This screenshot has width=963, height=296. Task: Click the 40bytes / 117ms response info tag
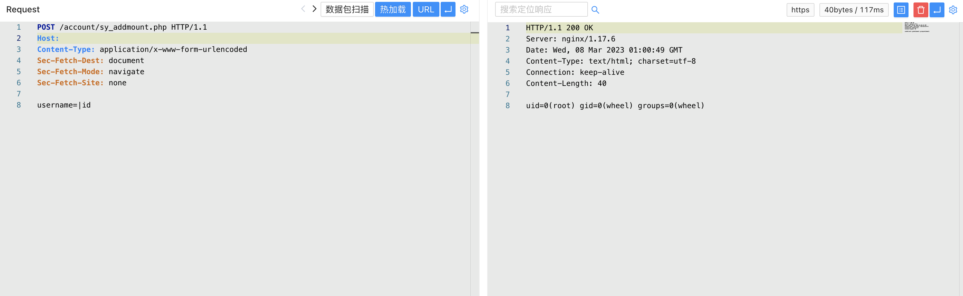pyautogui.click(x=854, y=10)
